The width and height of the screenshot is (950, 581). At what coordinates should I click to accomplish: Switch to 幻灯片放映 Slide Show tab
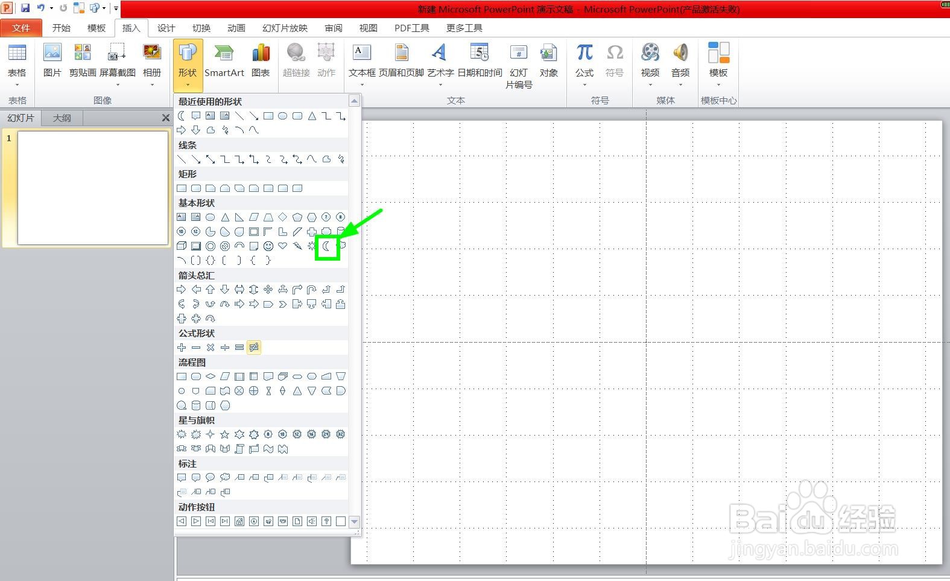coord(285,28)
